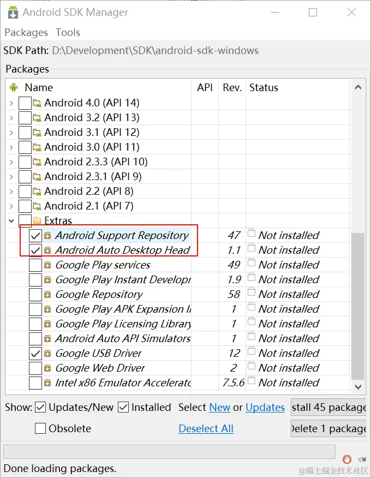Screen dimensions: 371x478
Task: Click the empty progress bar at bottom
Action: 169,451
